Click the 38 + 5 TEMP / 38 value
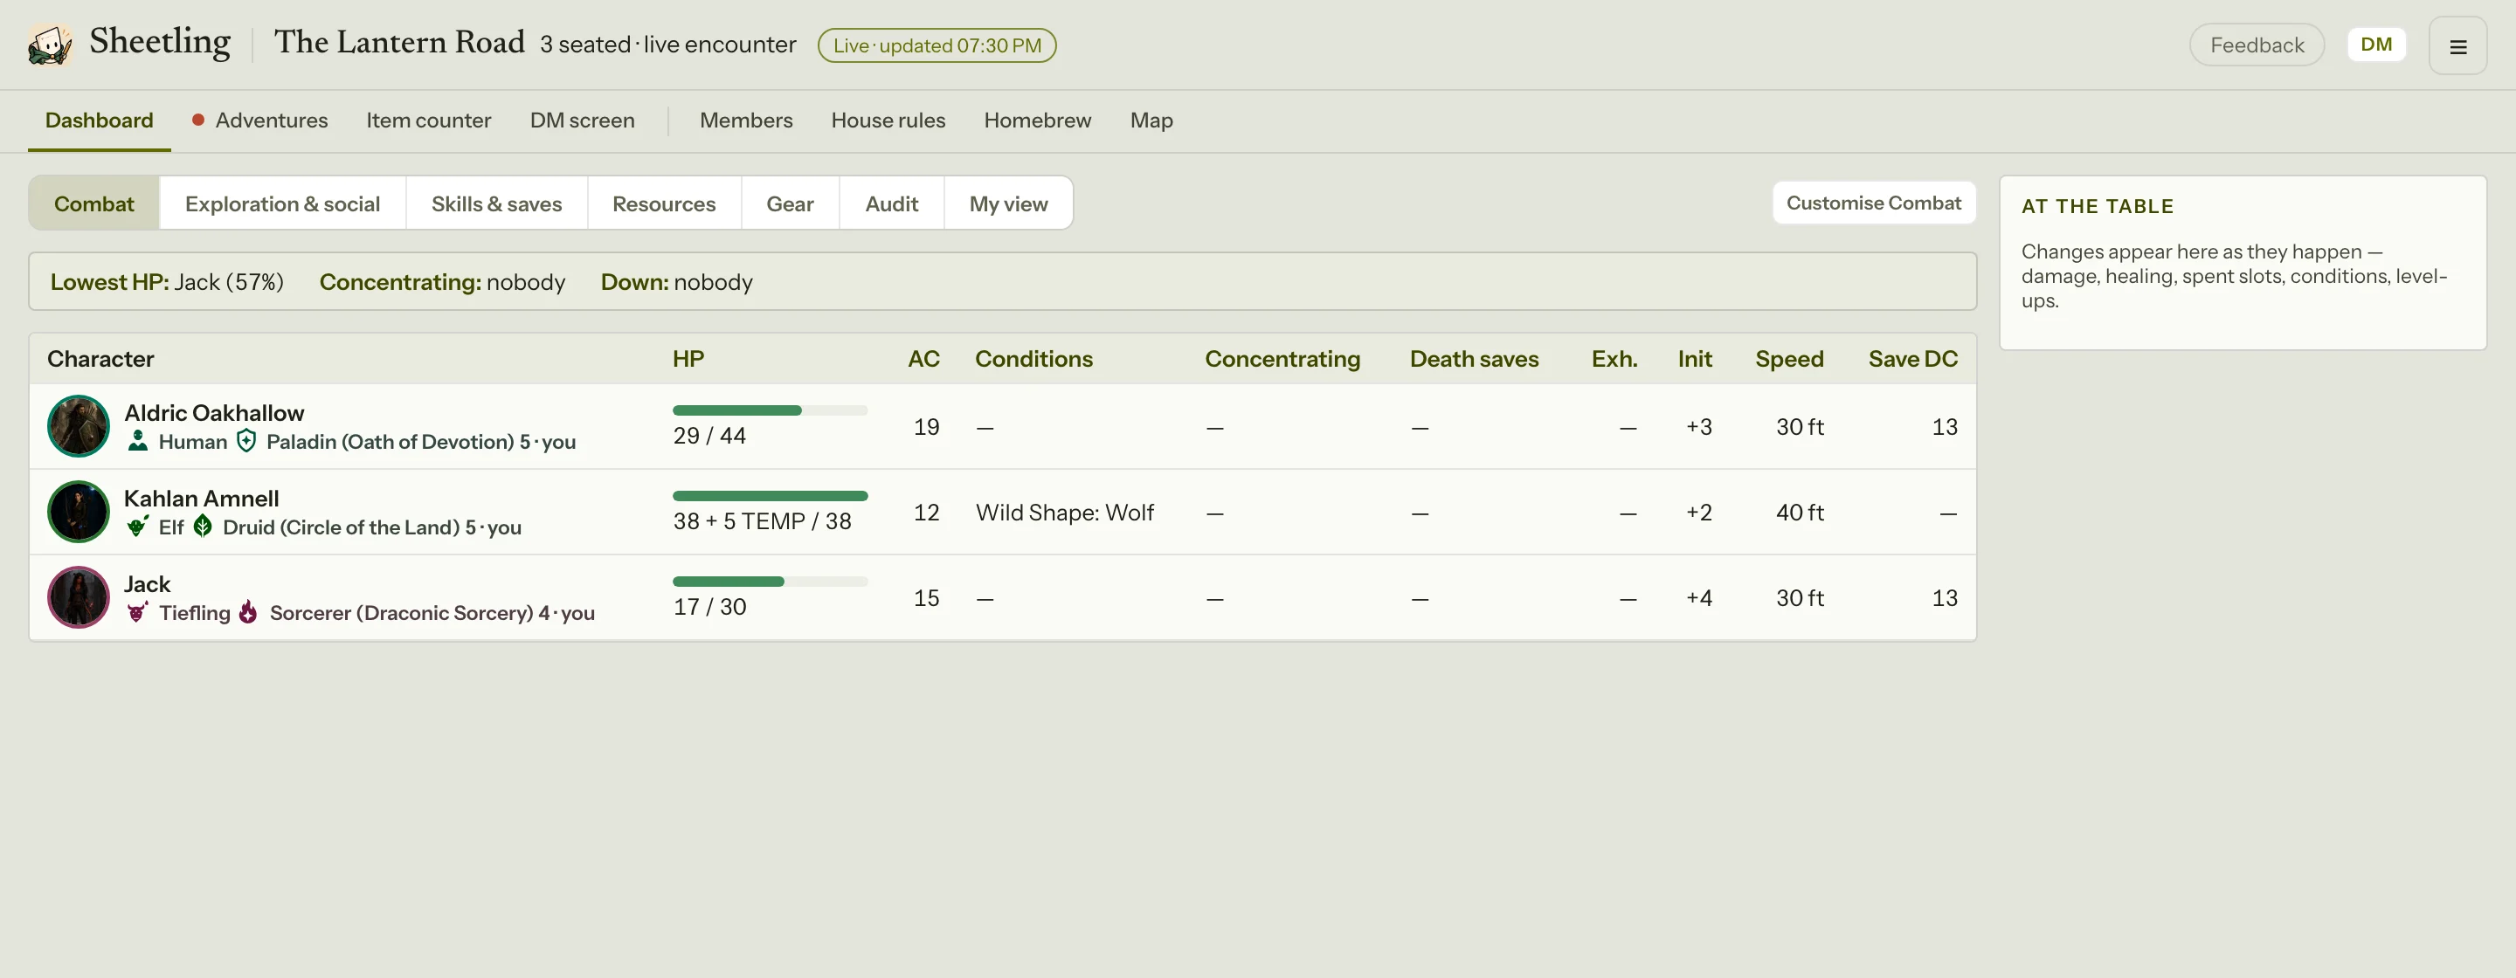 762,521
